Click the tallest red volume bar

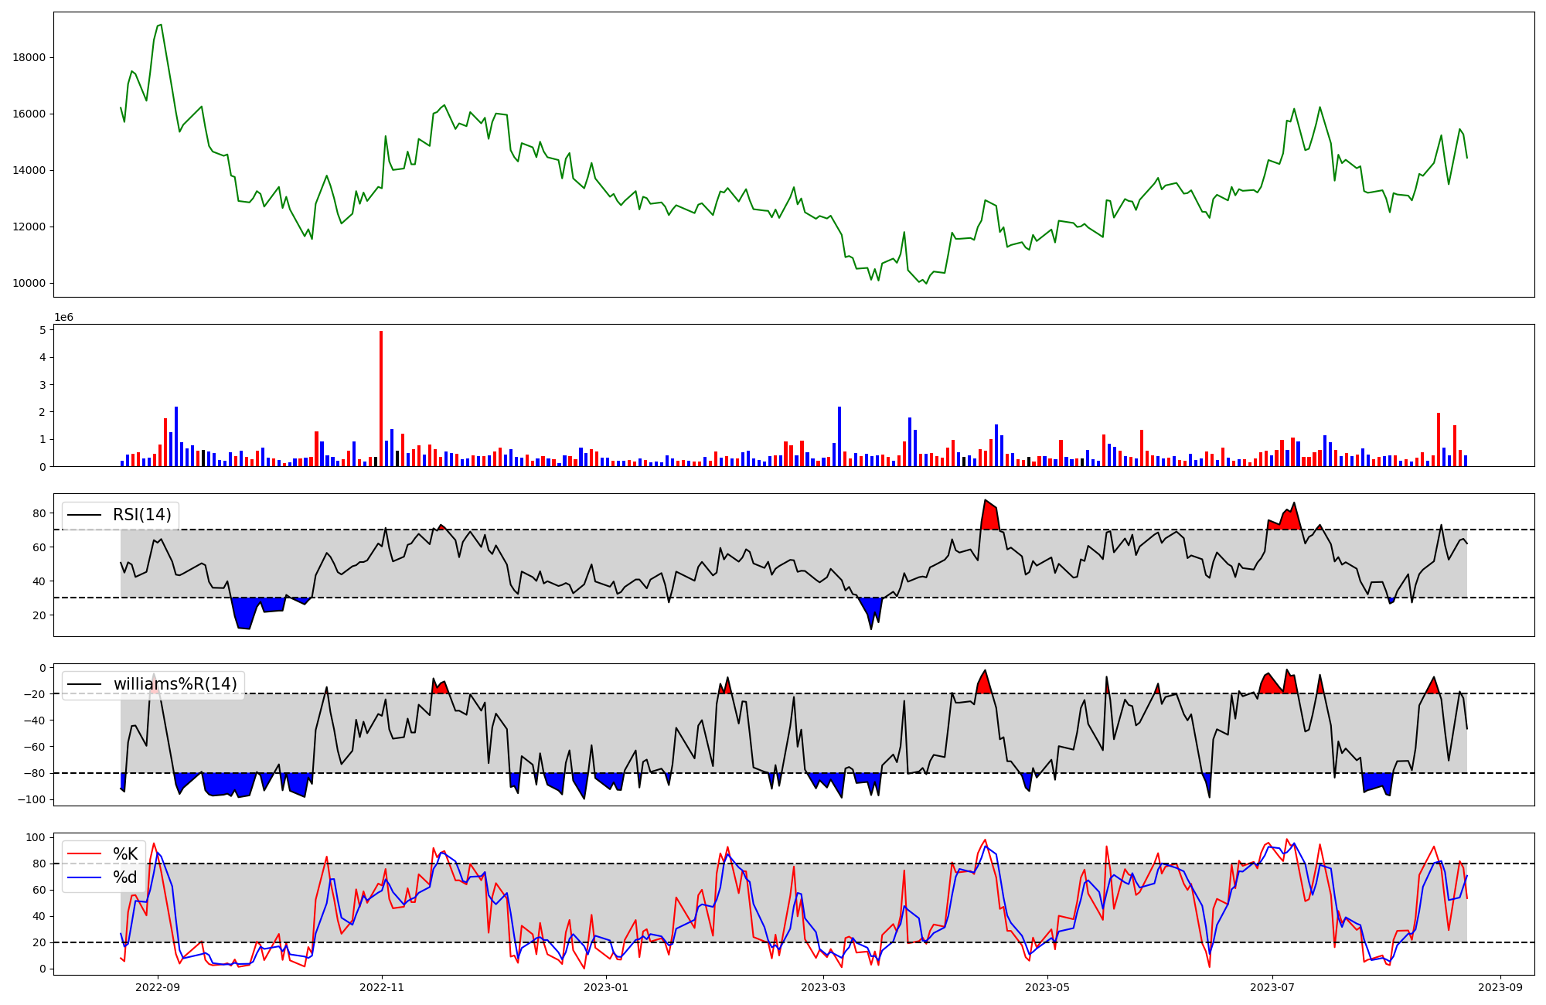pyautogui.click(x=381, y=398)
